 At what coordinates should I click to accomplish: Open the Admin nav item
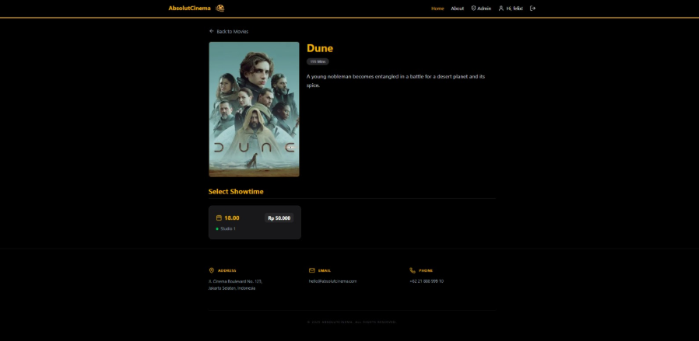(x=481, y=9)
